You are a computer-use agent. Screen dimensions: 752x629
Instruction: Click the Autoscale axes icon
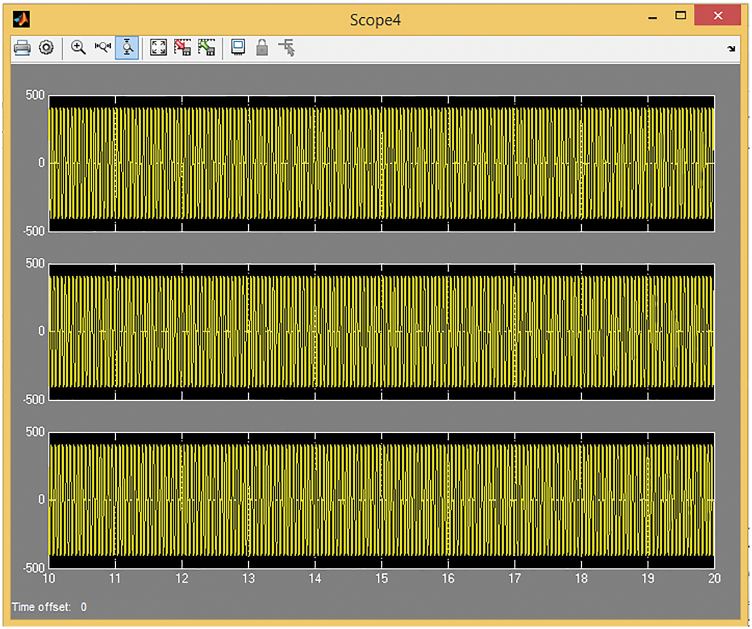(158, 48)
